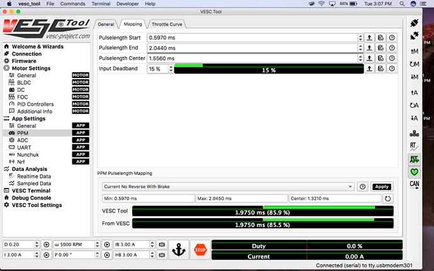The image size is (434, 271).
Task: Click the CAN forwarding icon
Action: [413, 184]
